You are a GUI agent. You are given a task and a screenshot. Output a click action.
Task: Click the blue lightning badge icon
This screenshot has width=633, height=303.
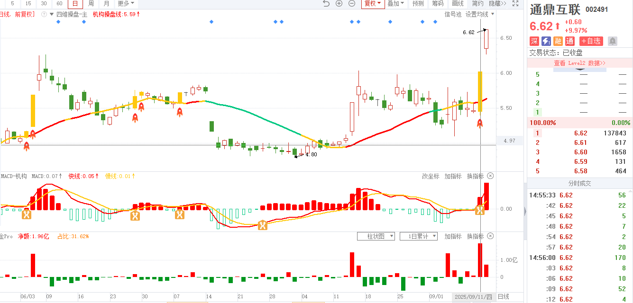pos(546,41)
